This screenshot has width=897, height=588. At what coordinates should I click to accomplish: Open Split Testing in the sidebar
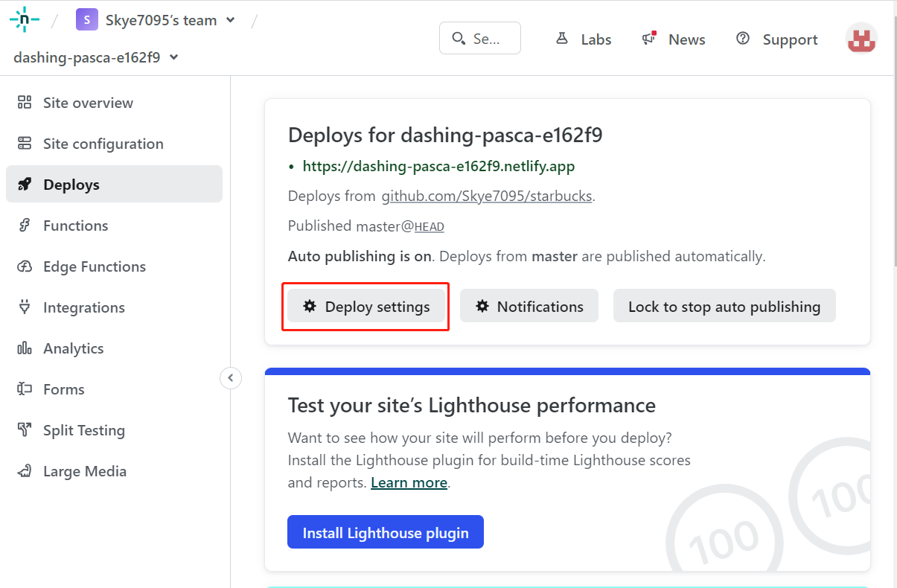[x=115, y=430]
